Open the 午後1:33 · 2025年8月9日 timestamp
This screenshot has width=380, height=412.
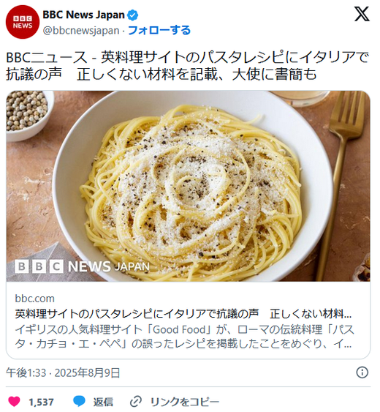[x=63, y=372]
